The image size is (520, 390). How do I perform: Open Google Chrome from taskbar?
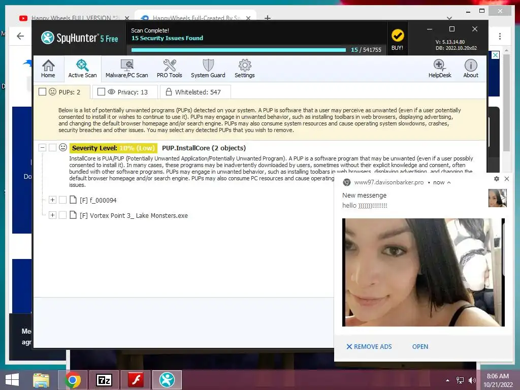73,380
